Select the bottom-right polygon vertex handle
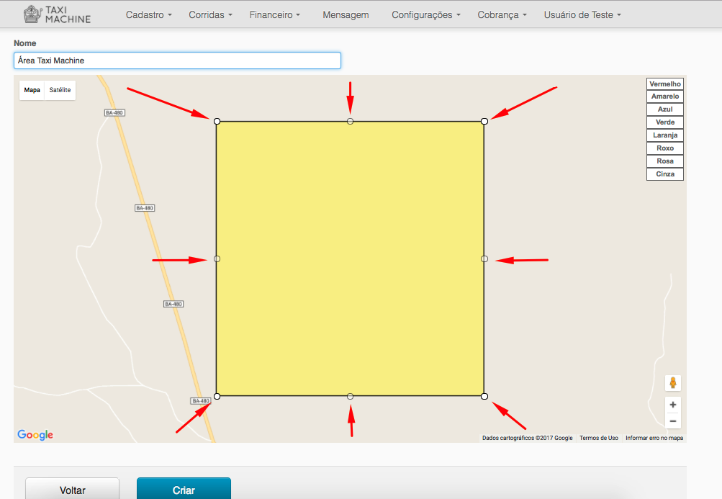The height and width of the screenshot is (499, 722). click(484, 396)
